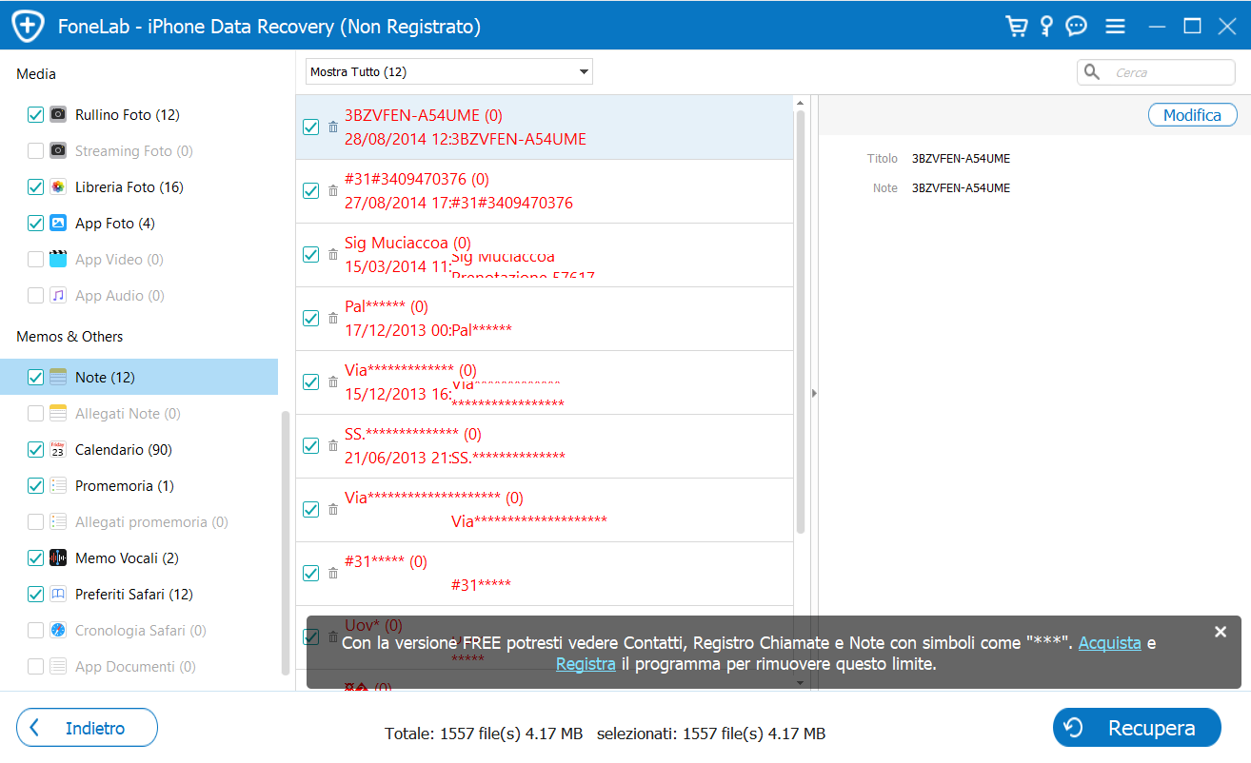The image size is (1251, 763).
Task: Open the feedback chat bubble icon
Action: tap(1077, 26)
